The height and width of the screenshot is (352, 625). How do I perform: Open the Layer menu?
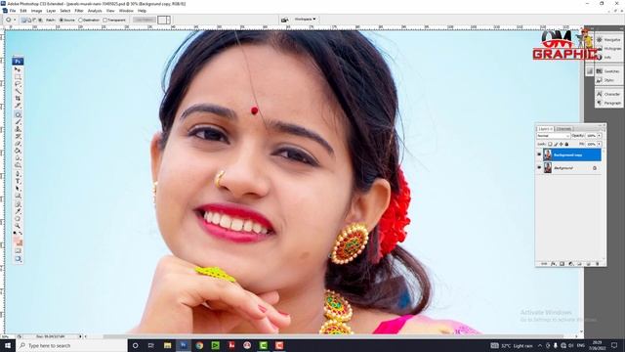51,11
